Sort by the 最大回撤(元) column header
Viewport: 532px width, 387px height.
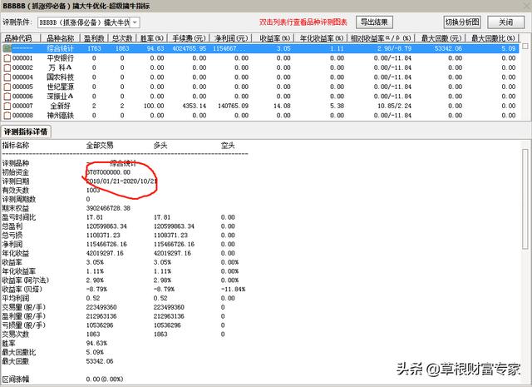pyautogui.click(x=441, y=38)
